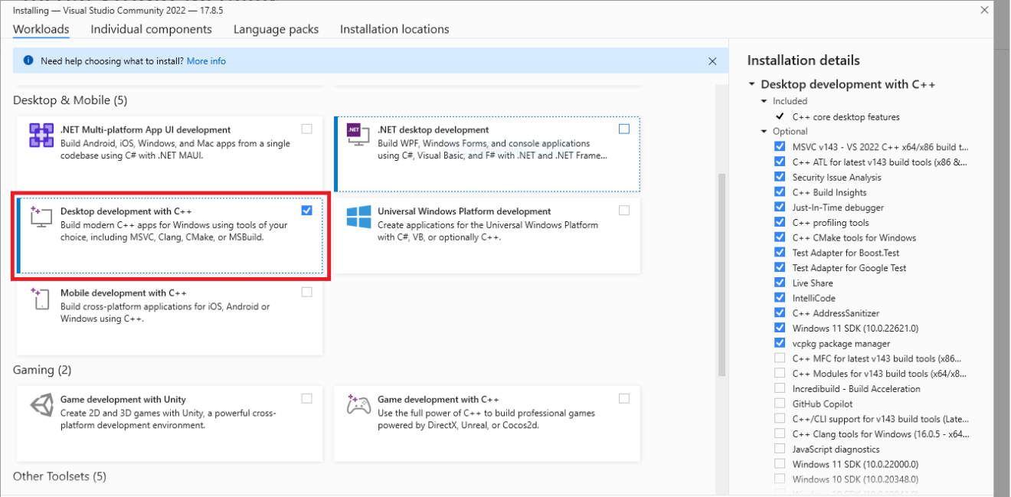The image size is (1011, 497).
Task: Click the Game development with Unity icon
Action: pyautogui.click(x=41, y=405)
